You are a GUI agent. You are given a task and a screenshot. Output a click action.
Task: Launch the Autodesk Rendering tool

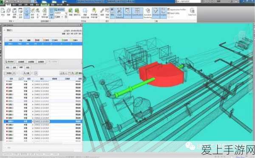click(x=147, y=13)
